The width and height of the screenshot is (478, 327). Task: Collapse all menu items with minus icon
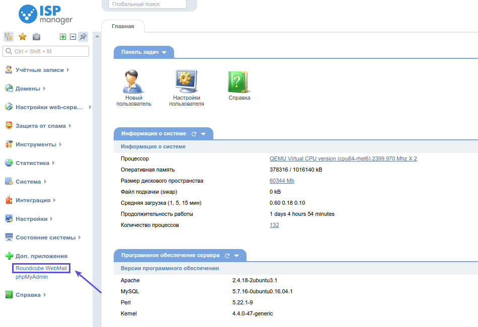pos(73,37)
